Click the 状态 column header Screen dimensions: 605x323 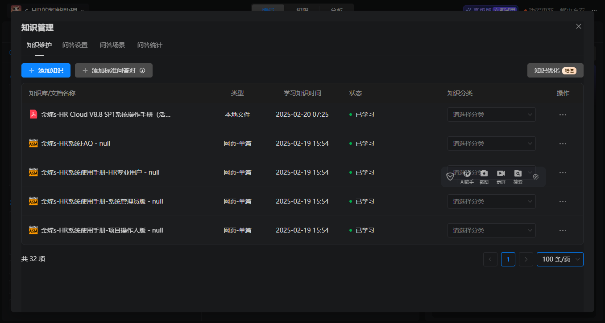pos(356,93)
